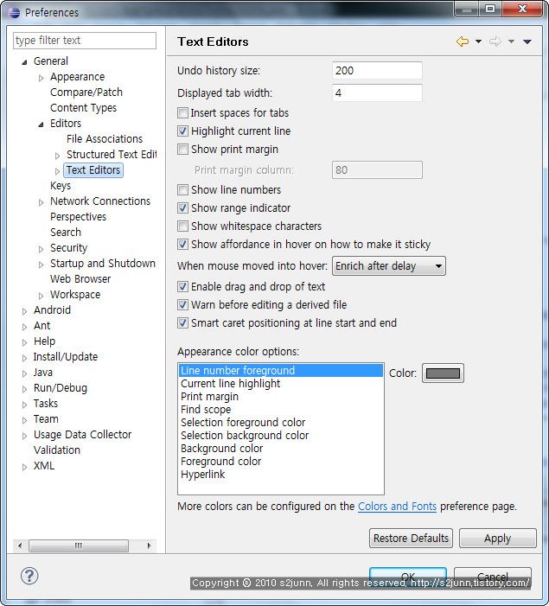The height and width of the screenshot is (606, 549).
Task: Collapse the General tree node
Action: point(24,62)
